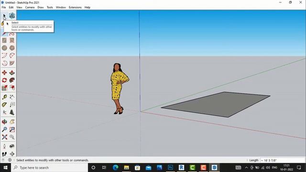Activate the 2 Point Arc tool

coord(12,55)
